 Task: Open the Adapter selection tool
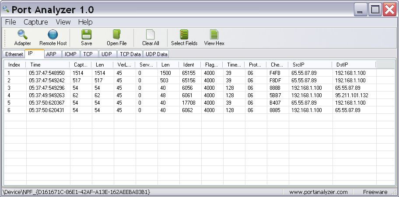click(x=22, y=38)
